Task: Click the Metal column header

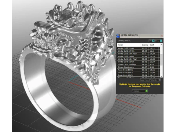Action: (x=129, y=45)
